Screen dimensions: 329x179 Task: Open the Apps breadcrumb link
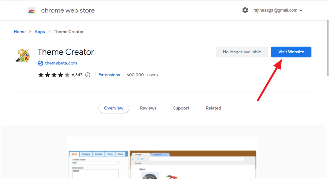(x=40, y=32)
